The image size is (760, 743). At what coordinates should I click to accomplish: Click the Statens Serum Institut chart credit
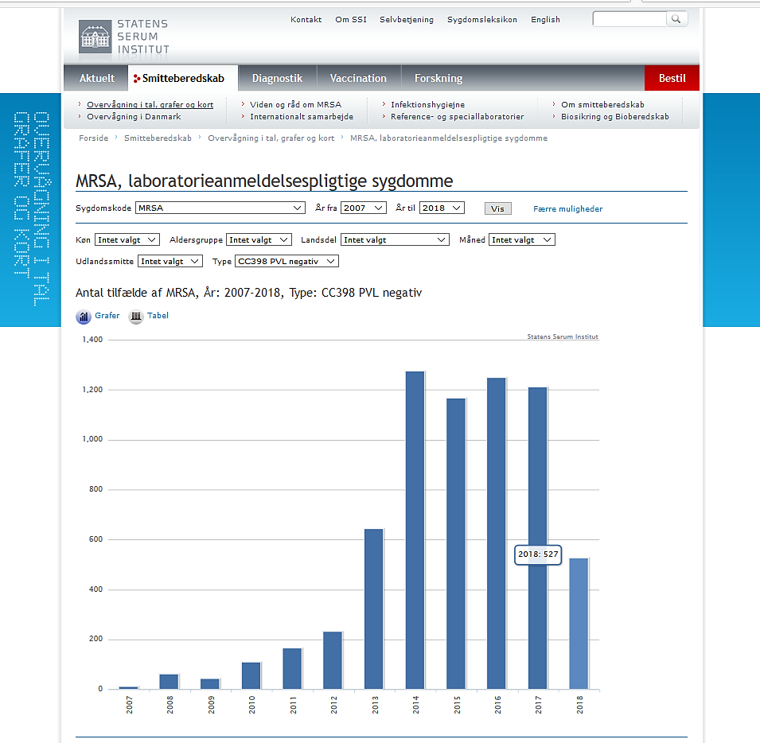[563, 336]
